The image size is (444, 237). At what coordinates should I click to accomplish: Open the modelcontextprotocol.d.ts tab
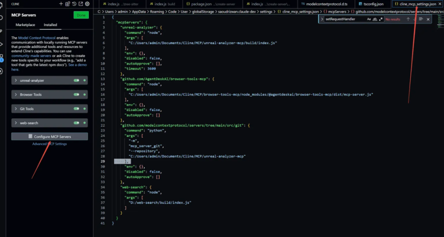(326, 4)
